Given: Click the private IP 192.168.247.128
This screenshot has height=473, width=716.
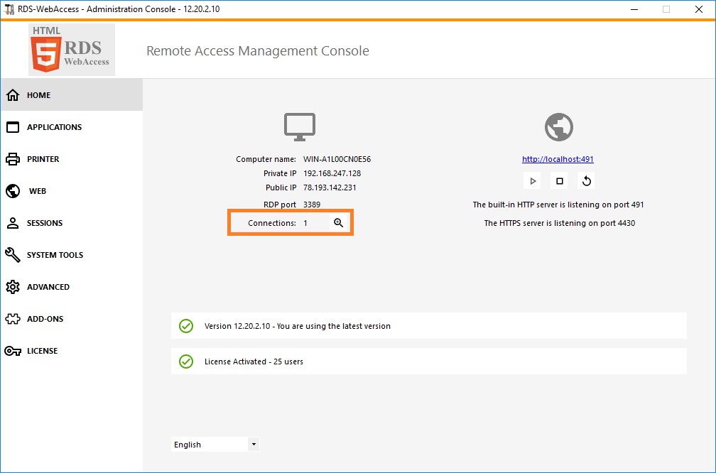Looking at the screenshot, I should click(x=332, y=173).
